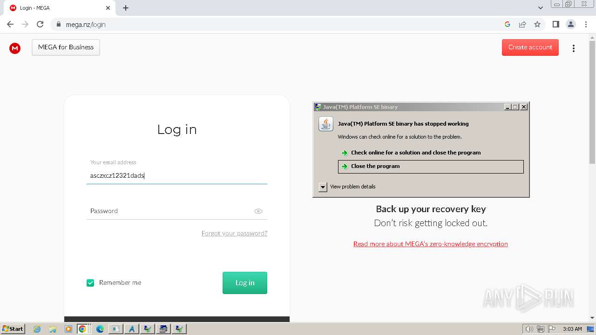Viewport: 596px width, 335px height.
Task: Uncheck the Remember me checkbox
Action: pos(90,283)
